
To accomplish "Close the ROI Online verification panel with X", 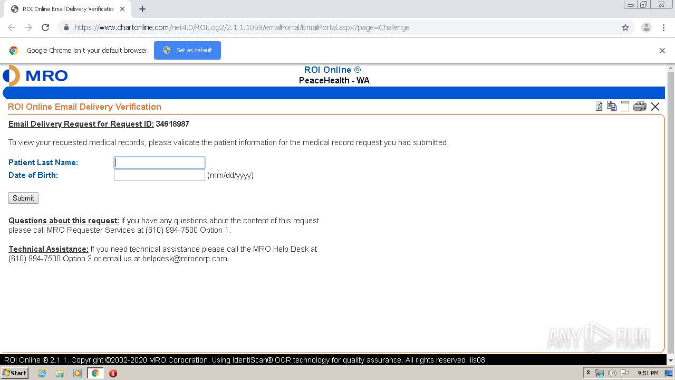I will [655, 107].
